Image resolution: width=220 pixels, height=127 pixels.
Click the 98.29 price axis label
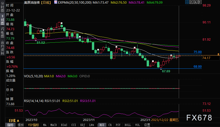click(206, 5)
